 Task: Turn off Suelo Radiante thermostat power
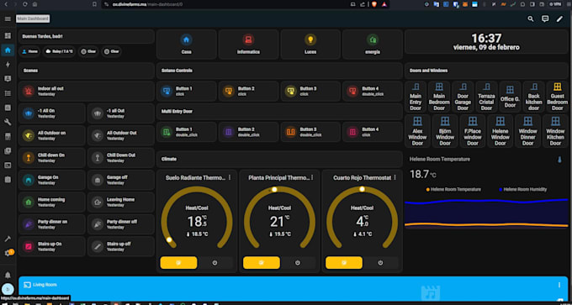pyautogui.click(x=214, y=263)
